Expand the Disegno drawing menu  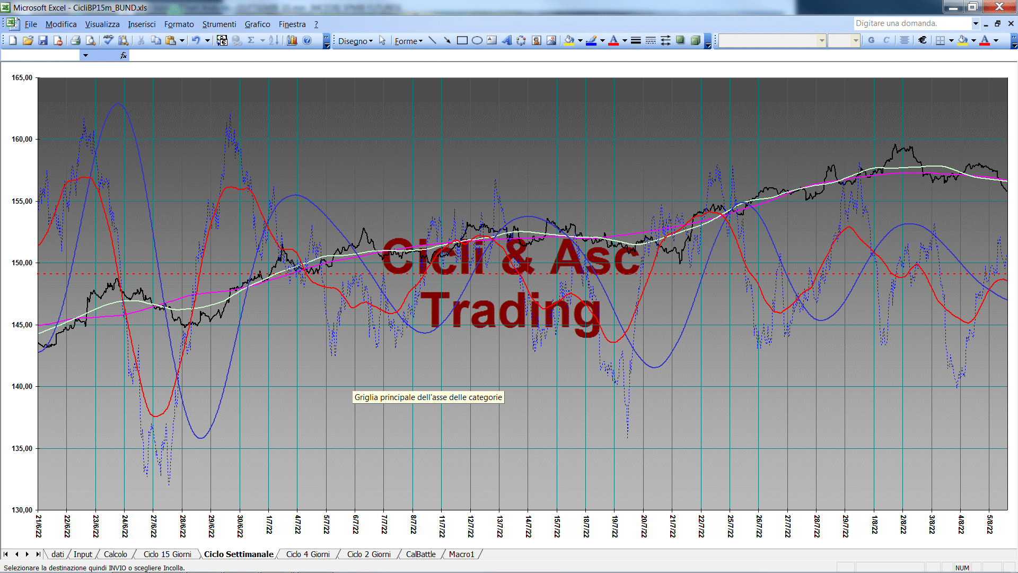[355, 41]
